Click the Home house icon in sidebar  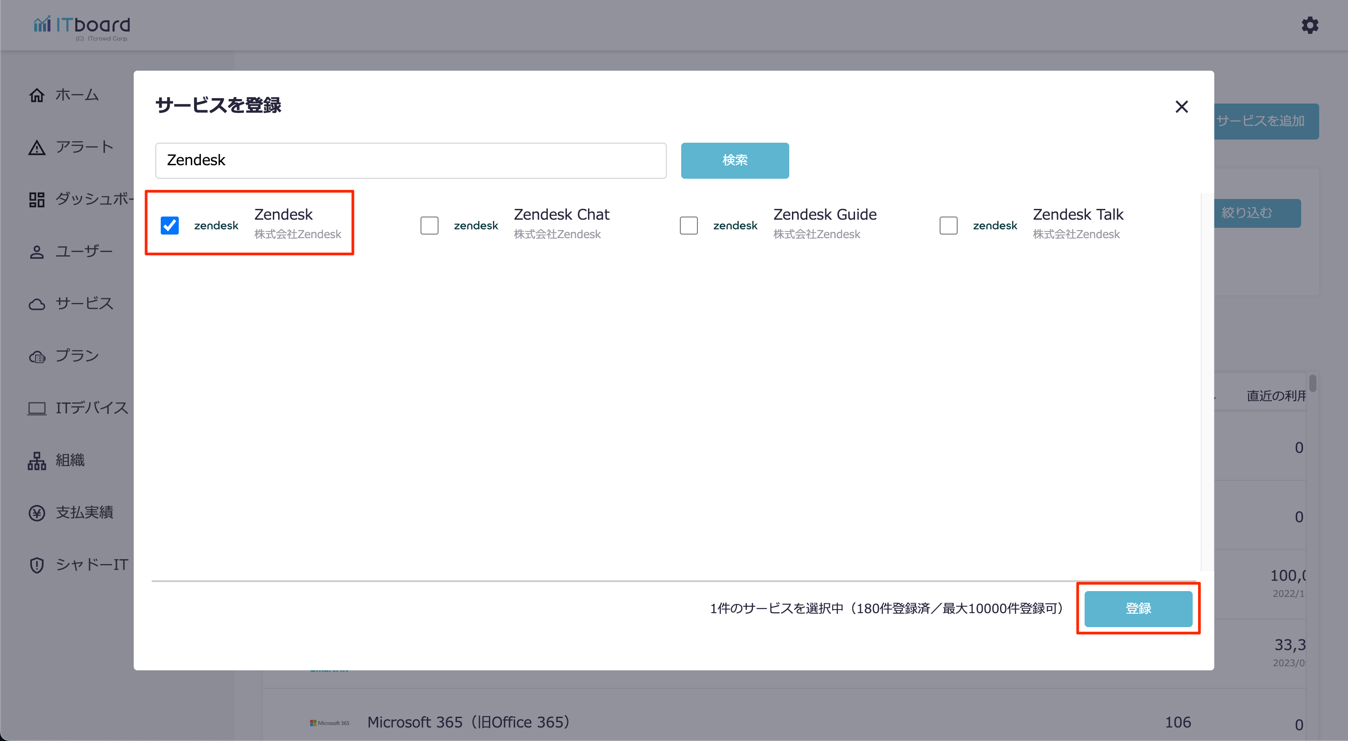36,95
